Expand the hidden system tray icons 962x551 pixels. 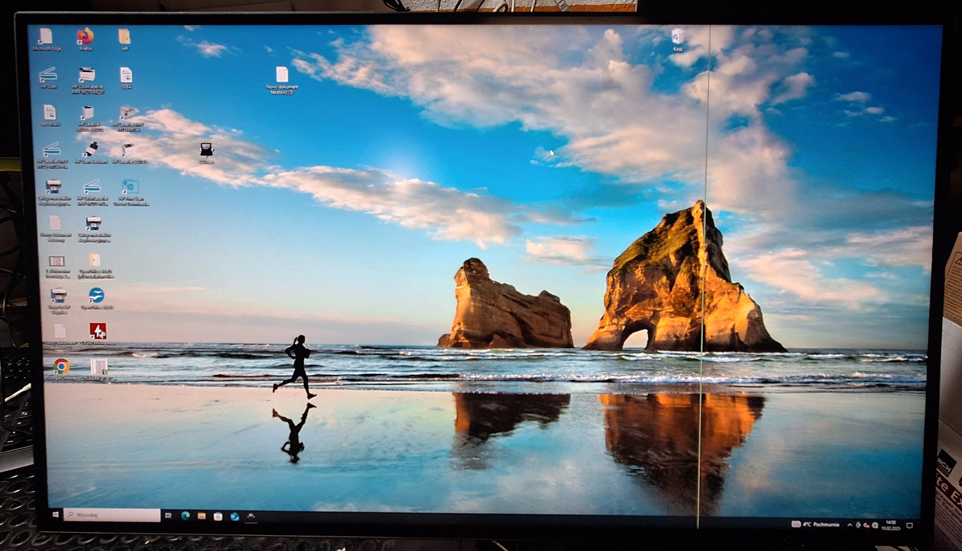tap(850, 525)
